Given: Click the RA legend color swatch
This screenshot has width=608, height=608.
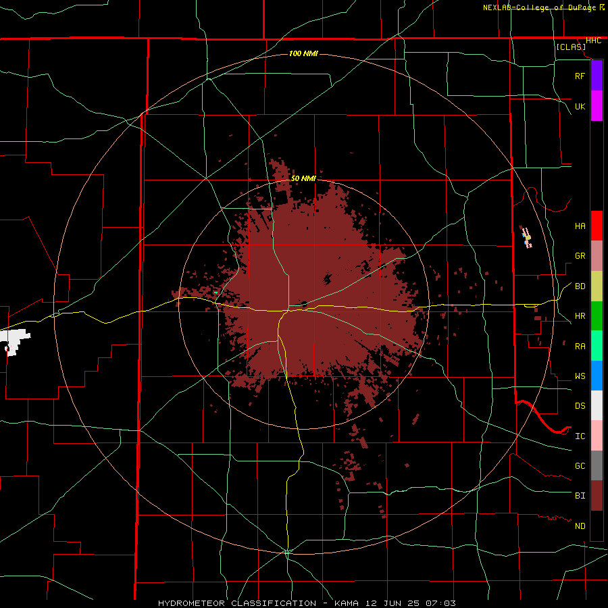Looking at the screenshot, I should point(597,346).
